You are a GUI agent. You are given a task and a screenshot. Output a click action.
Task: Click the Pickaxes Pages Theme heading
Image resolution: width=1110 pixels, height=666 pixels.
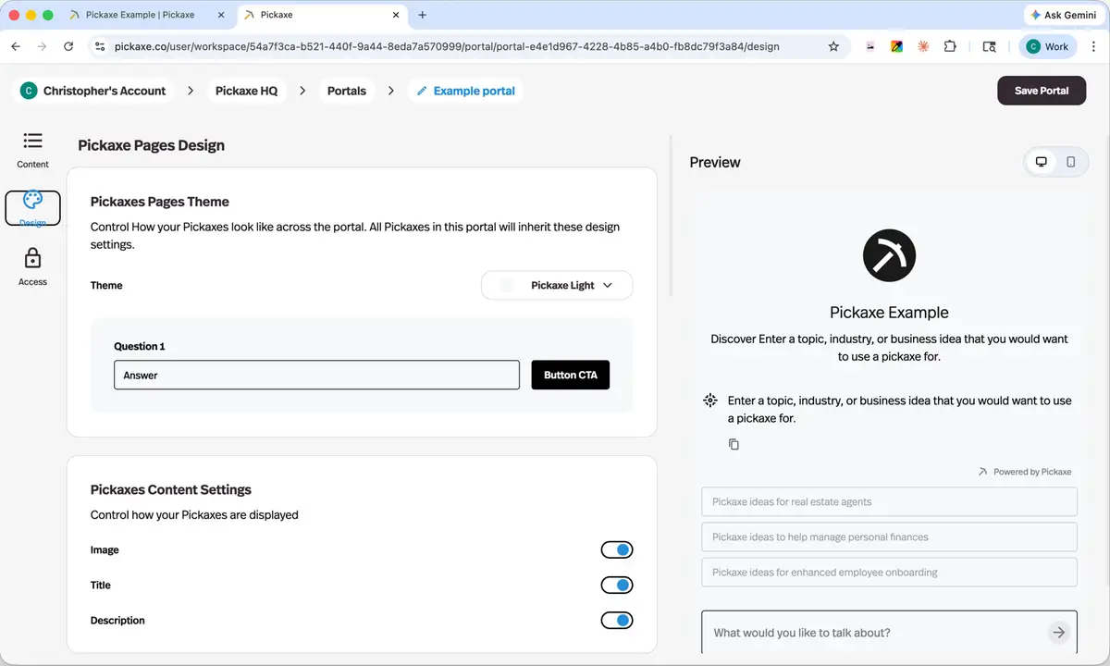click(x=160, y=202)
